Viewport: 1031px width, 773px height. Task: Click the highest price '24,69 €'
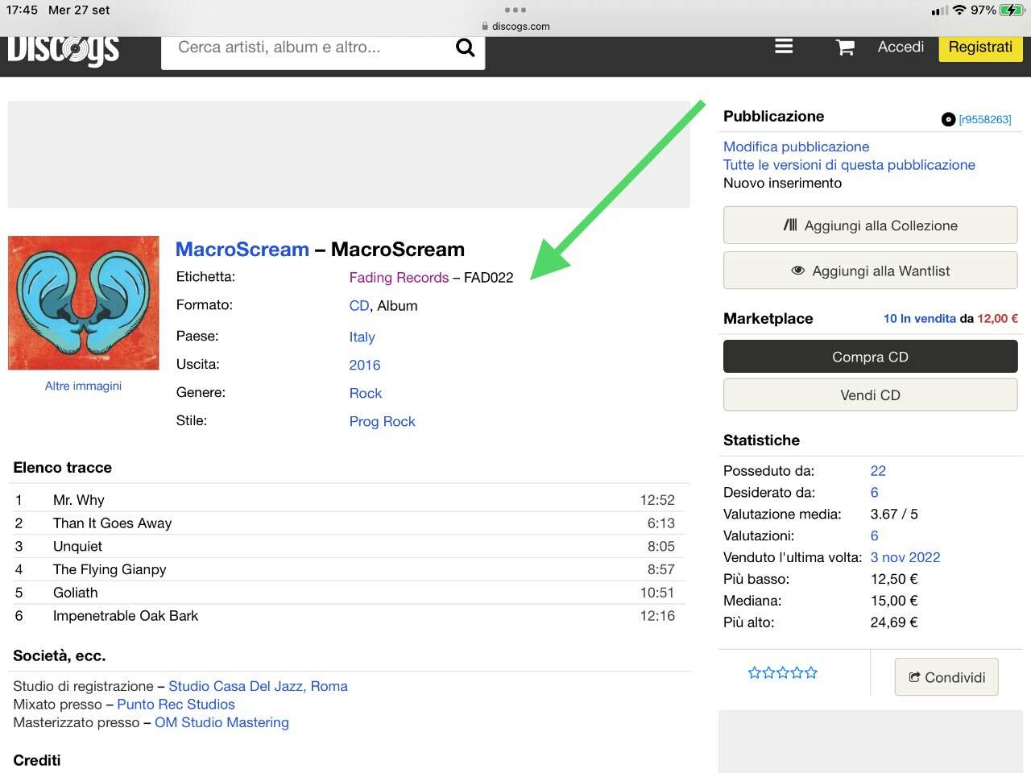(x=894, y=622)
